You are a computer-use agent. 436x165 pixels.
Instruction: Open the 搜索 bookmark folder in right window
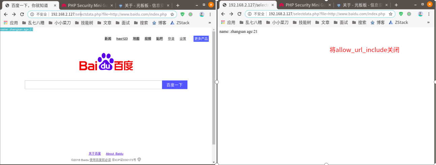coord(359,22)
